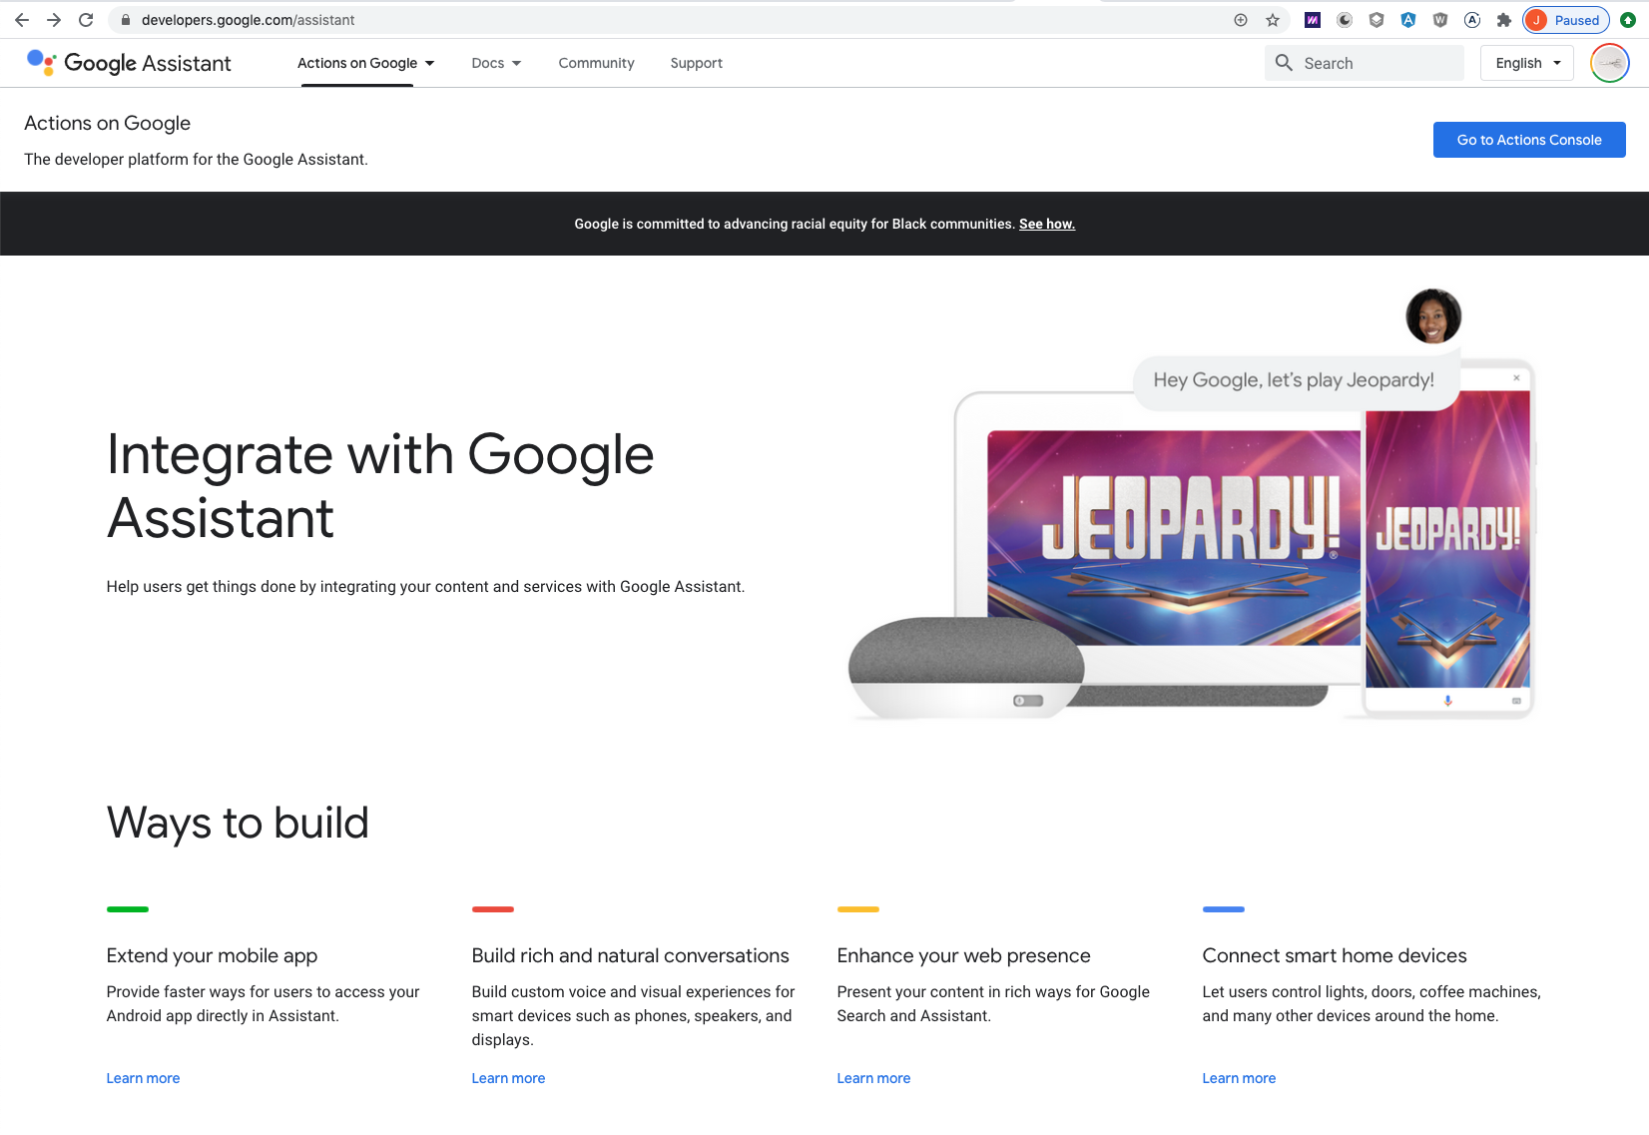Click the Google Assistant logo
The width and height of the screenshot is (1649, 1135).
click(x=41, y=63)
